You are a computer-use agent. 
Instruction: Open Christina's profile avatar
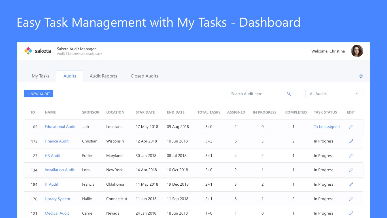point(357,51)
